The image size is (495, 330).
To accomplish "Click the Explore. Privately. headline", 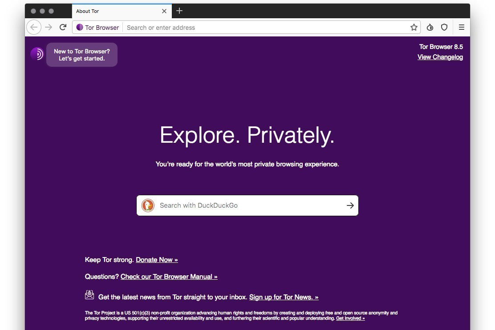I will tap(247, 135).
